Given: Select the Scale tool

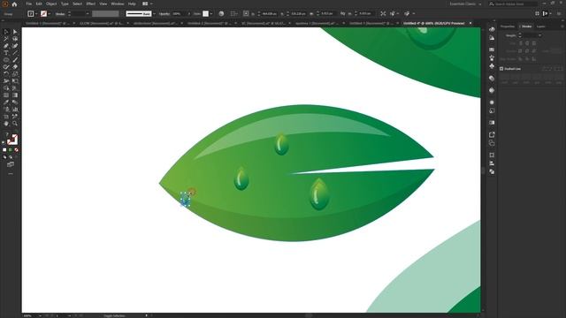Looking at the screenshot, I should 15,74.
